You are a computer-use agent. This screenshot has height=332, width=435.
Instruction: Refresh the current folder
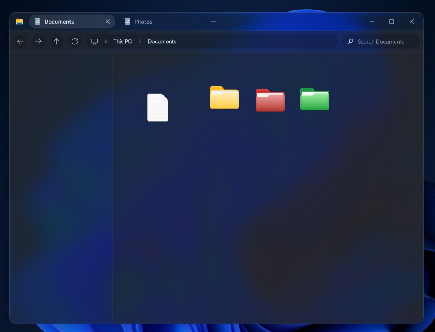tap(75, 41)
